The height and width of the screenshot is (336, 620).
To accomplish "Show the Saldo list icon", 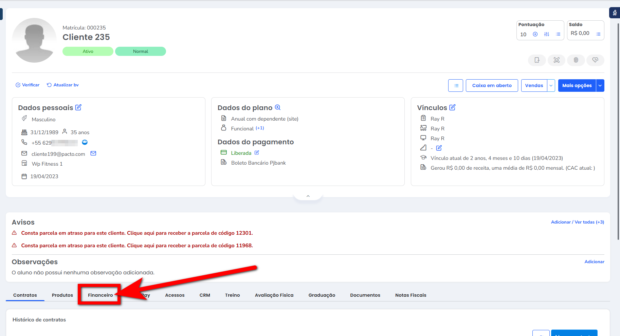I will coord(598,34).
